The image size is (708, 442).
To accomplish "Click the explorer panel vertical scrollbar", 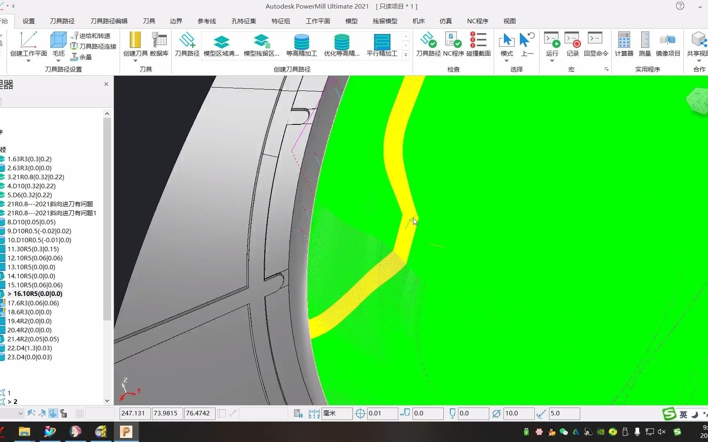I will (107, 219).
